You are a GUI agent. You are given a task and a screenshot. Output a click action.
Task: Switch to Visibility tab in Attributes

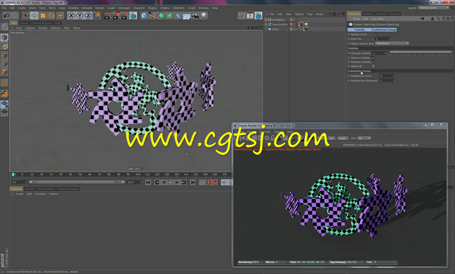[x=359, y=29]
